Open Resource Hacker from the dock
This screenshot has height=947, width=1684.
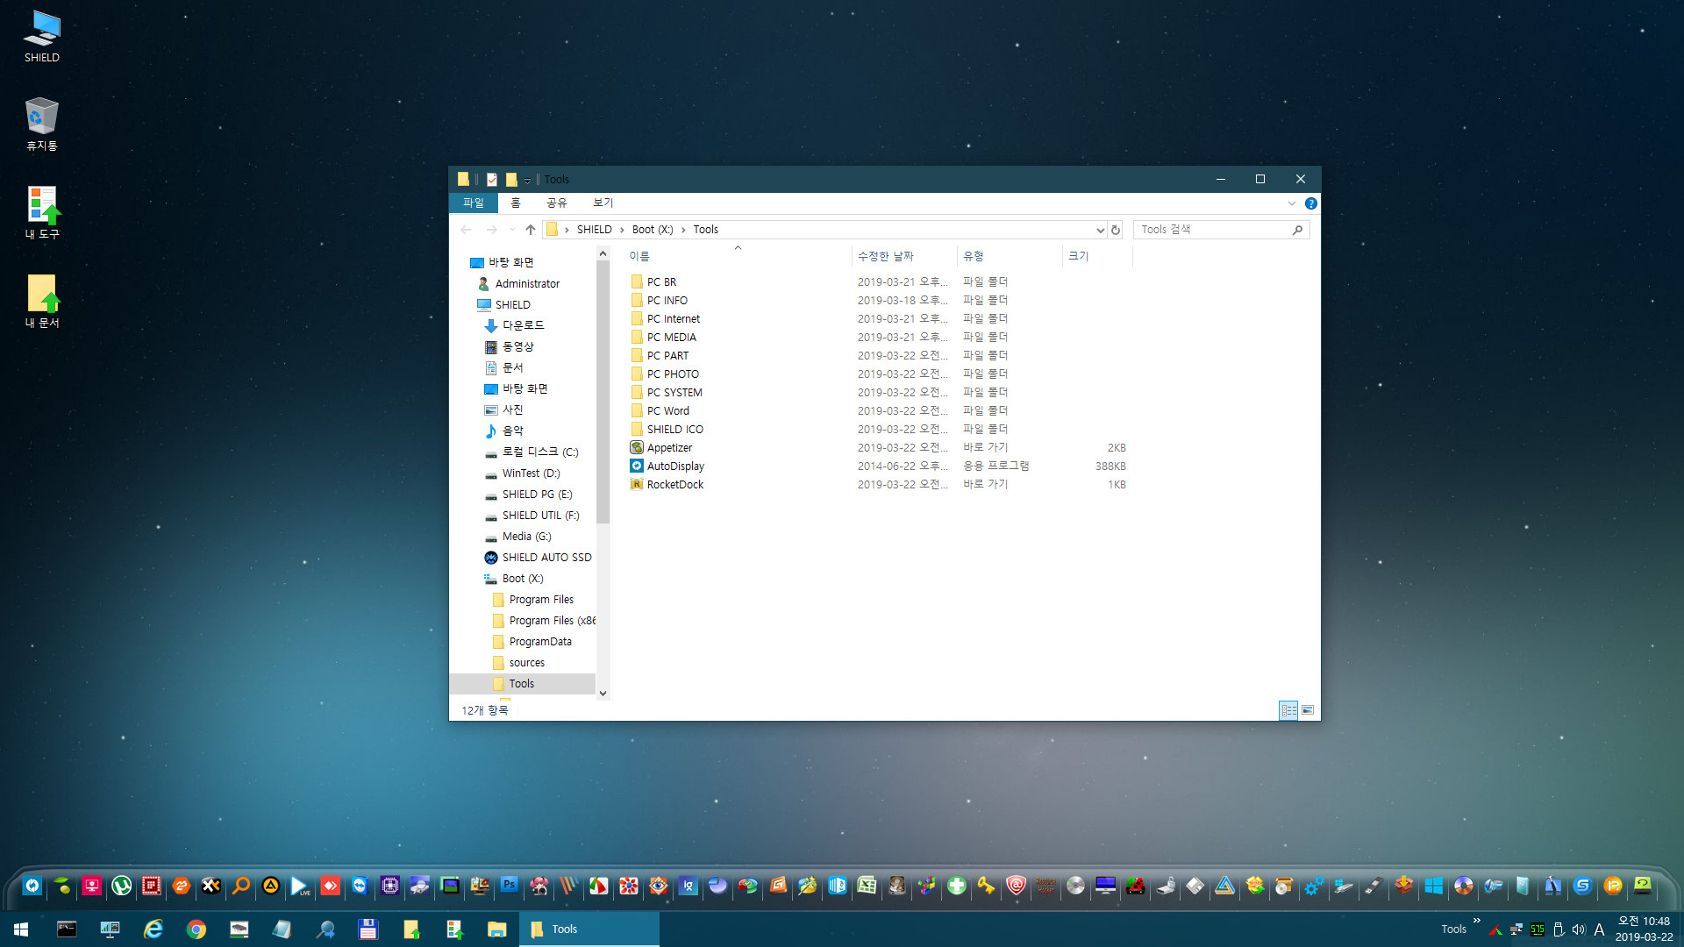[1046, 886]
